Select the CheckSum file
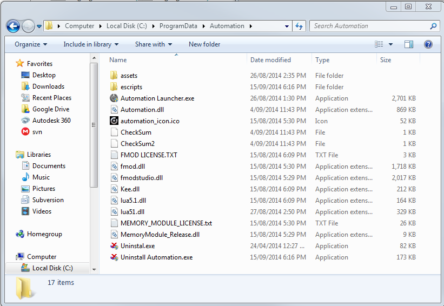Viewport: 444px width, 306px height. click(136, 132)
